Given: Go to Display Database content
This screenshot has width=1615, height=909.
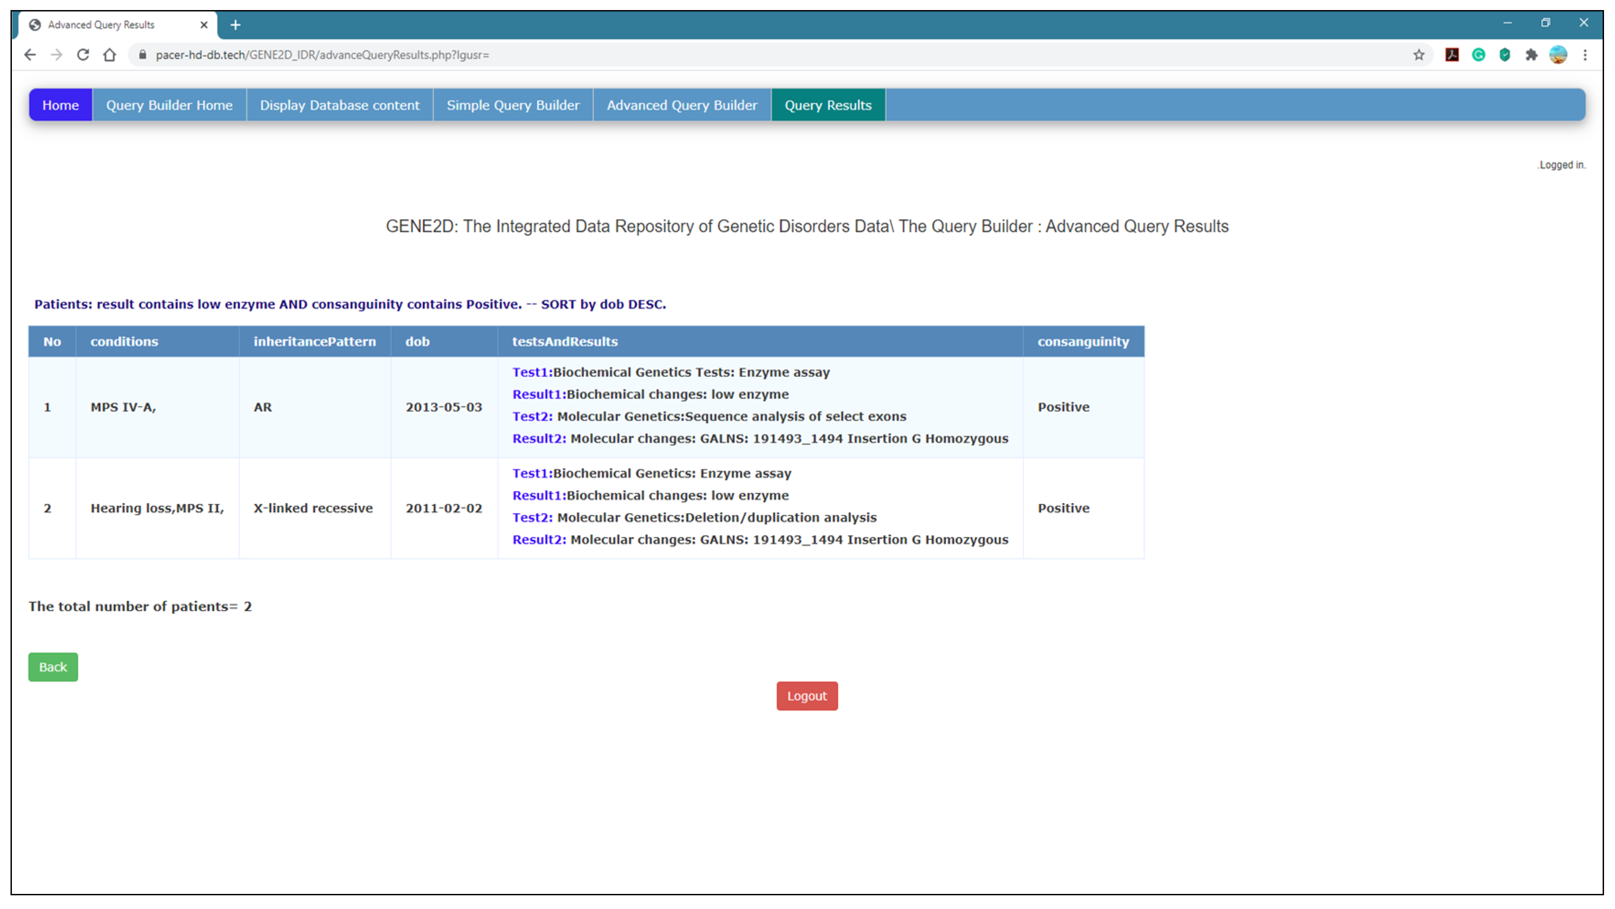Looking at the screenshot, I should 340,105.
